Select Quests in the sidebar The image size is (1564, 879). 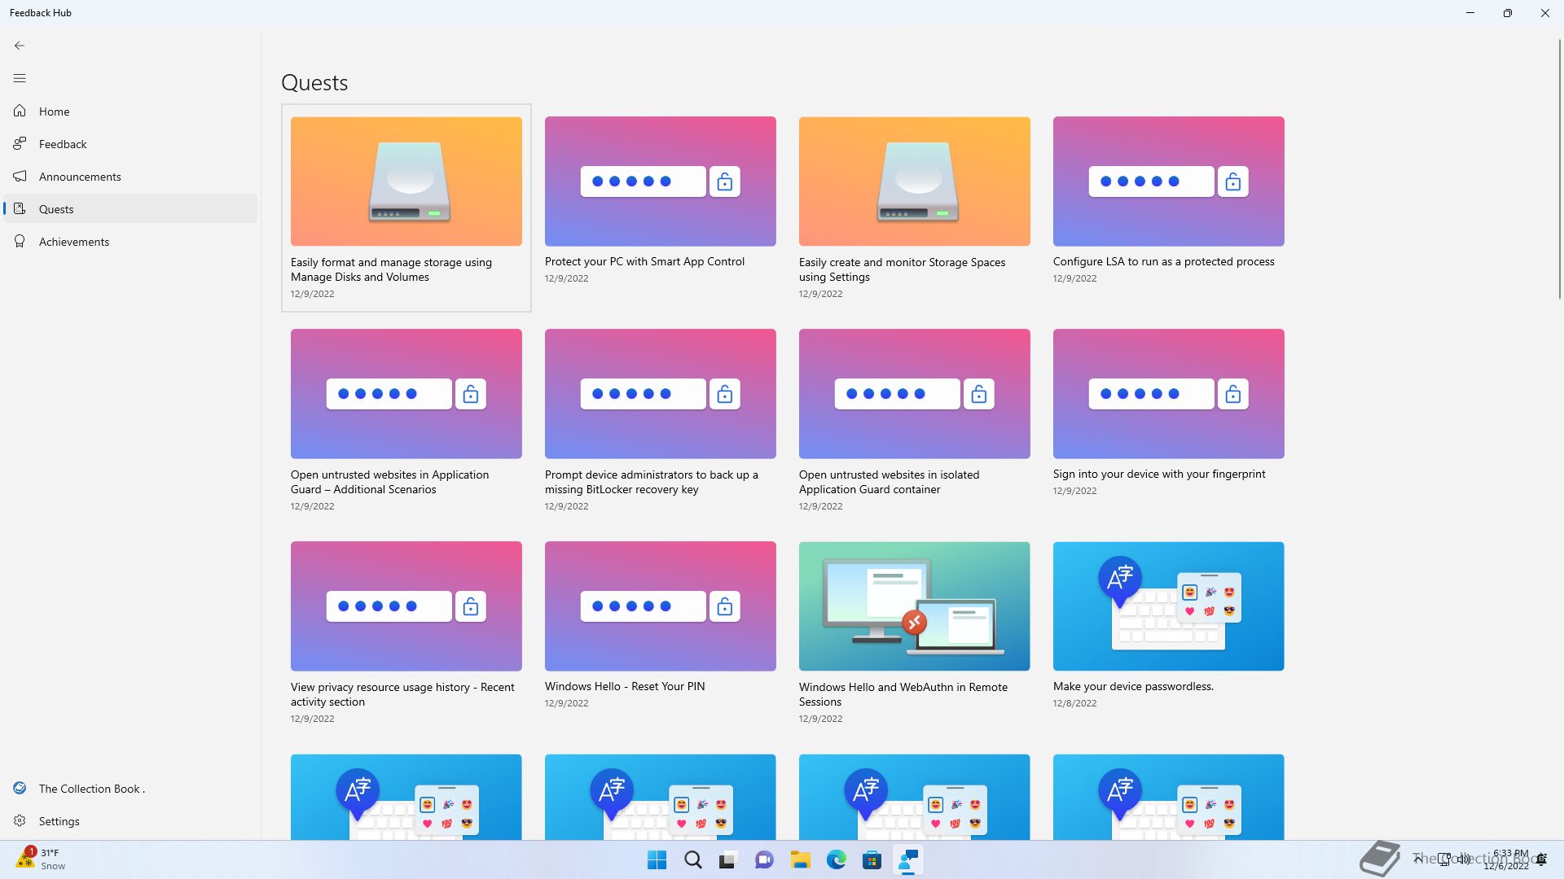point(130,208)
